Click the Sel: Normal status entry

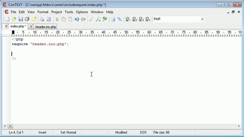click(x=68, y=132)
